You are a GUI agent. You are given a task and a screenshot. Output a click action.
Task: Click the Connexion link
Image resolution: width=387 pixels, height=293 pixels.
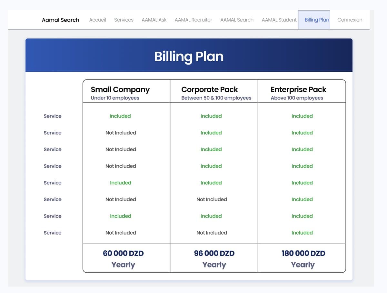click(x=350, y=20)
